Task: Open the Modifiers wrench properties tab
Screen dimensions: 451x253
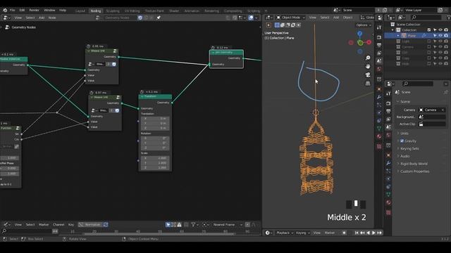Action: point(388,163)
